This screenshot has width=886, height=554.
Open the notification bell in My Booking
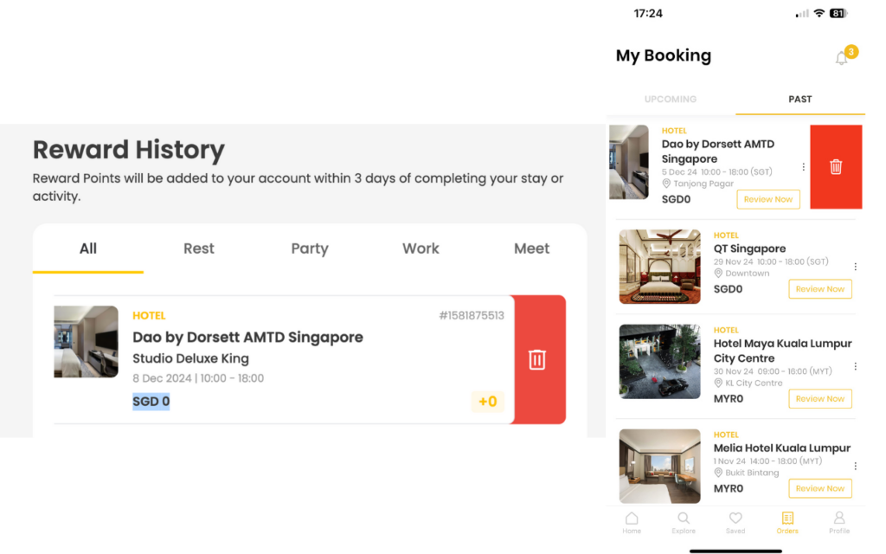[841, 58]
